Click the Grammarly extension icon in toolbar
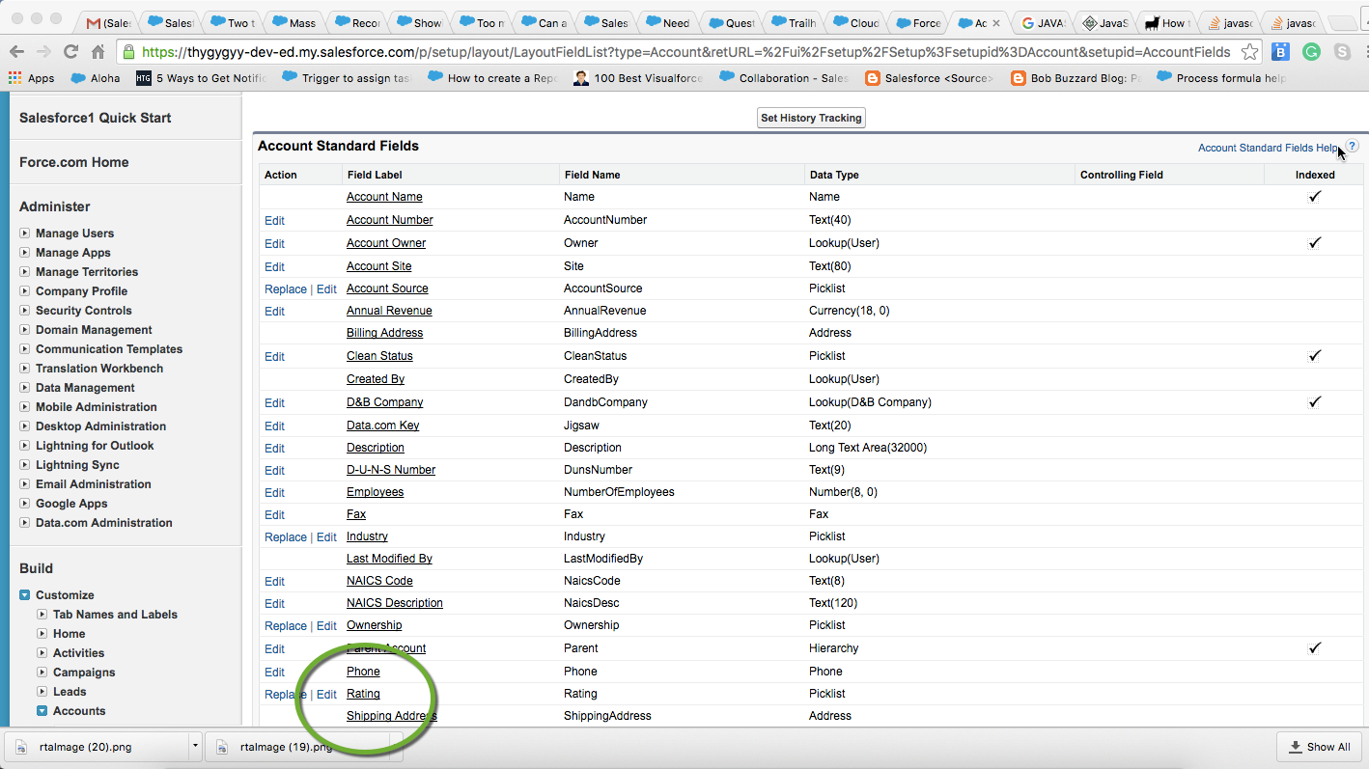The height and width of the screenshot is (769, 1369). click(x=1311, y=52)
